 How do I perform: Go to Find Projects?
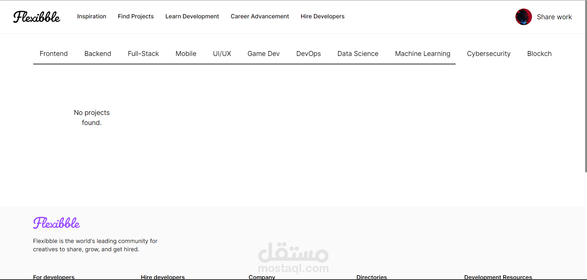coord(136,17)
